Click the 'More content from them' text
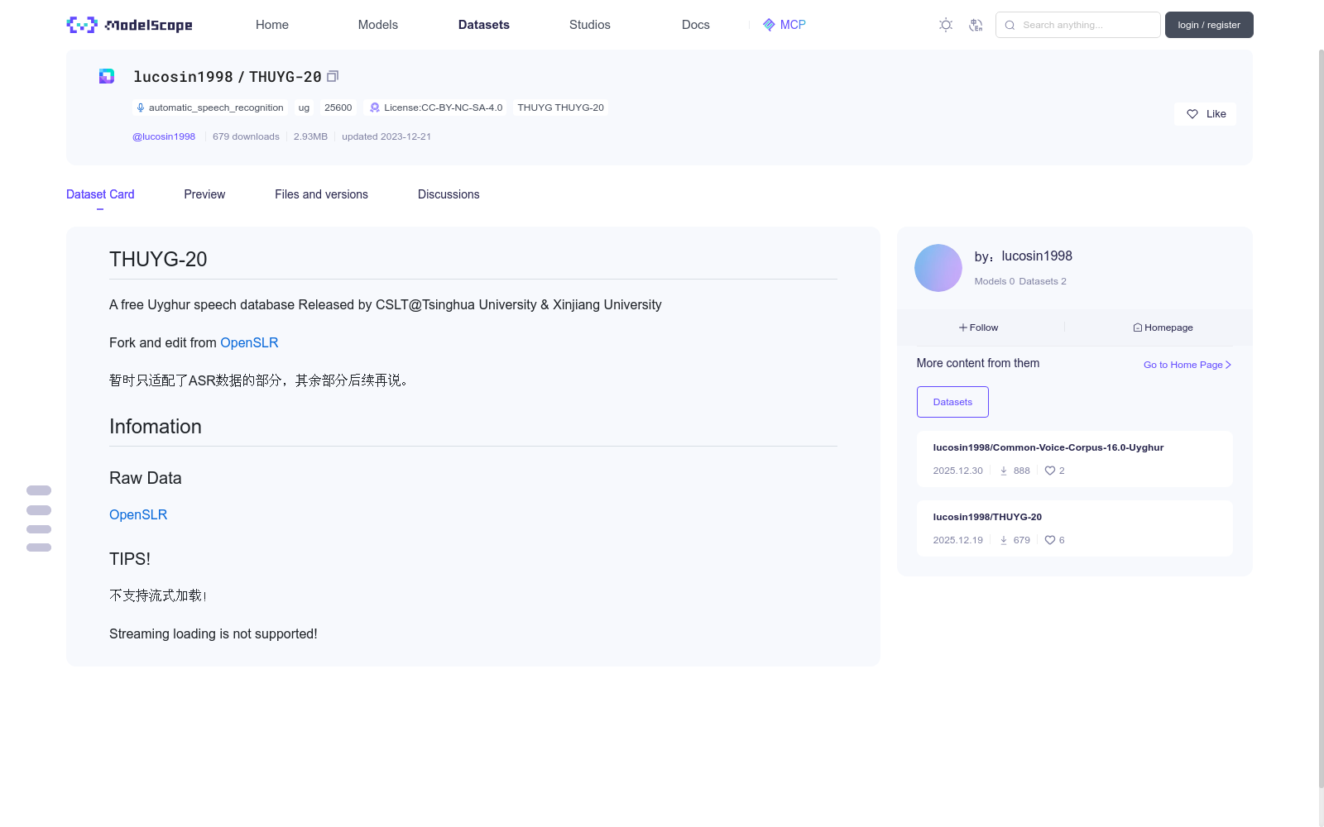Image resolution: width=1324 pixels, height=827 pixels. point(978,363)
